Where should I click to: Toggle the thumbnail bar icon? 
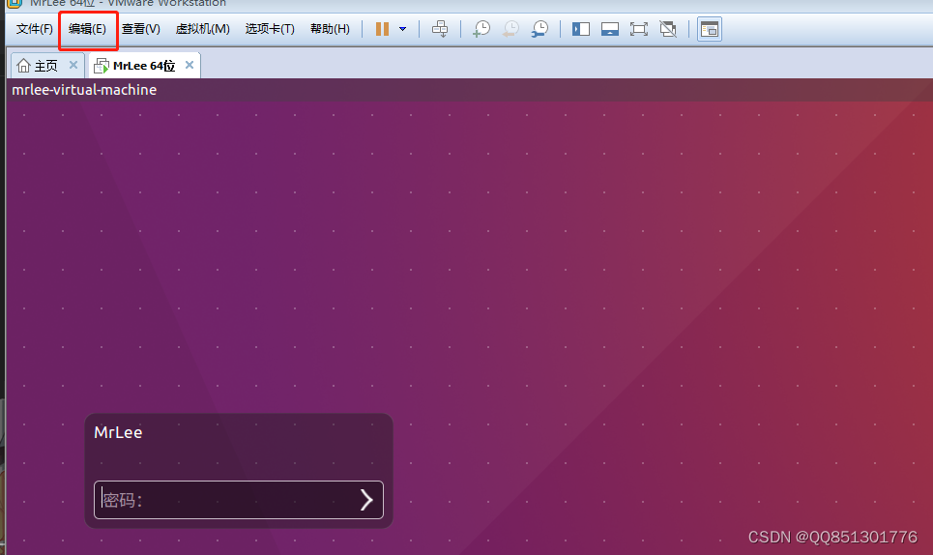[610, 29]
